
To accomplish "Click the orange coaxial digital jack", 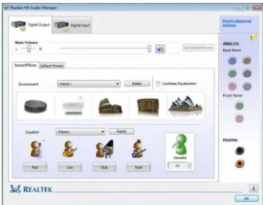I will click(x=239, y=163).
